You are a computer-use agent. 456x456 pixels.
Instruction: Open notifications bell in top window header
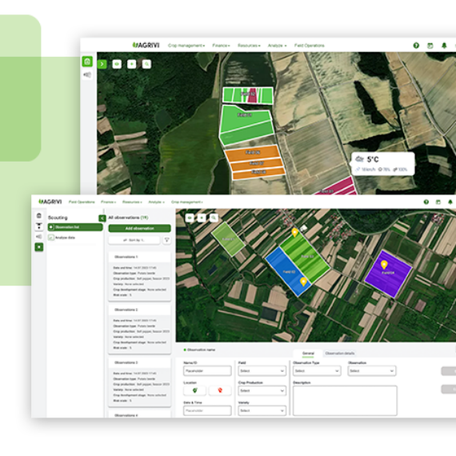(444, 46)
